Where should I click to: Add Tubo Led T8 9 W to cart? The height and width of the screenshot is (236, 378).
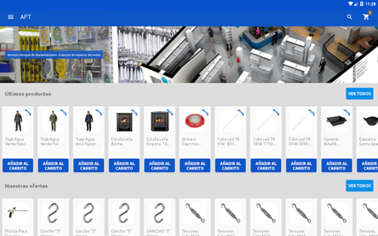(230, 166)
